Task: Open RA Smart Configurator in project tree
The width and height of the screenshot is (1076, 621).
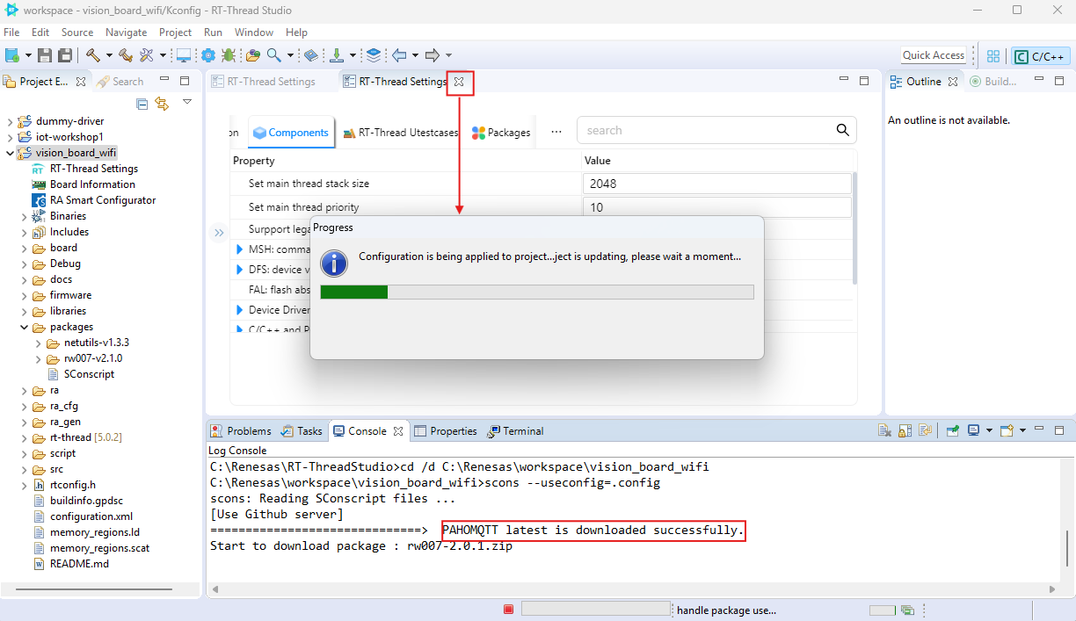Action: point(102,200)
